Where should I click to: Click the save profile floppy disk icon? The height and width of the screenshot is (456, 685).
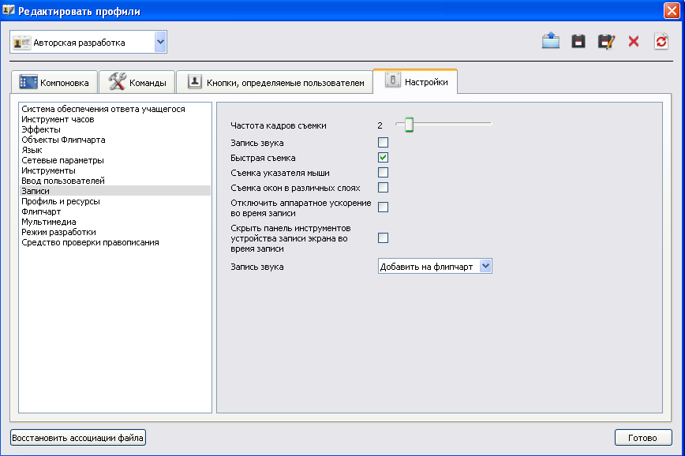(578, 42)
